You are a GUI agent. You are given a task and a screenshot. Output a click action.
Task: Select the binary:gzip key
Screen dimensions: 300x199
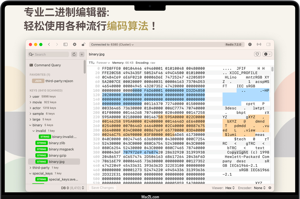pyautogui.click(x=57, y=155)
